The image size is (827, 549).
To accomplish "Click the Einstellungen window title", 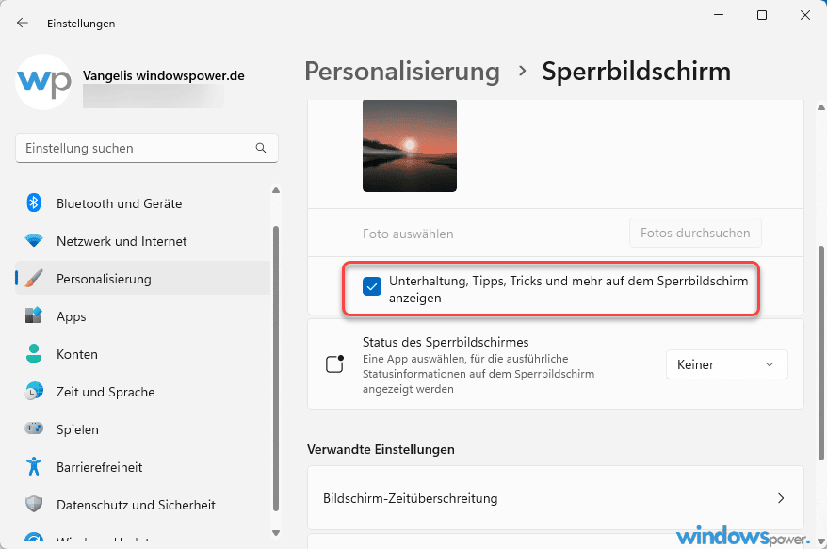I will pyautogui.click(x=81, y=24).
